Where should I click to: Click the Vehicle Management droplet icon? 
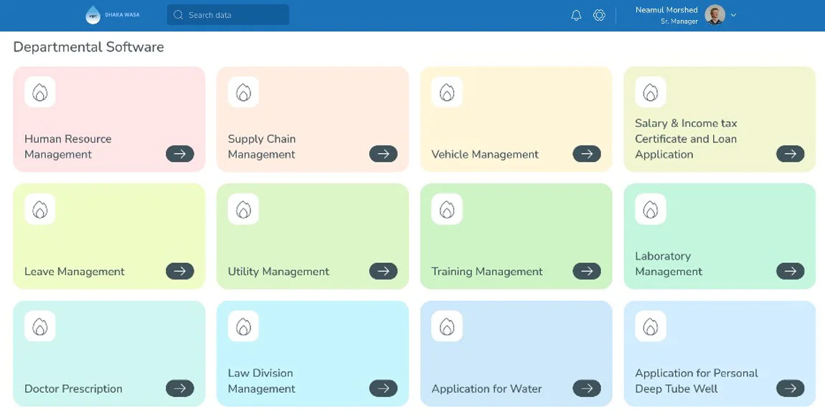tap(447, 92)
